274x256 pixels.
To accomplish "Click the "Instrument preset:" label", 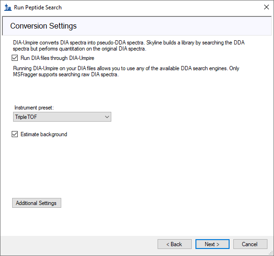I will point(34,108).
